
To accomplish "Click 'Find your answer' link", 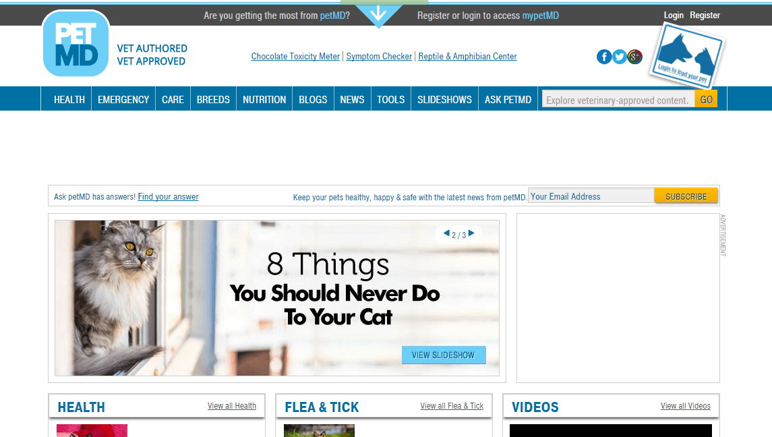I will click(x=168, y=196).
